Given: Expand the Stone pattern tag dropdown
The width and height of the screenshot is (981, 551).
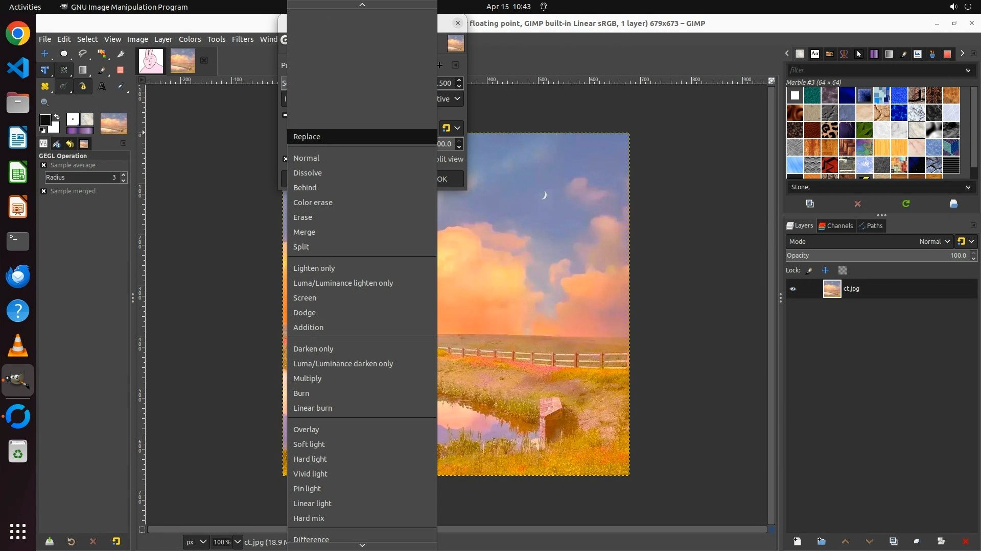Looking at the screenshot, I should (x=968, y=187).
